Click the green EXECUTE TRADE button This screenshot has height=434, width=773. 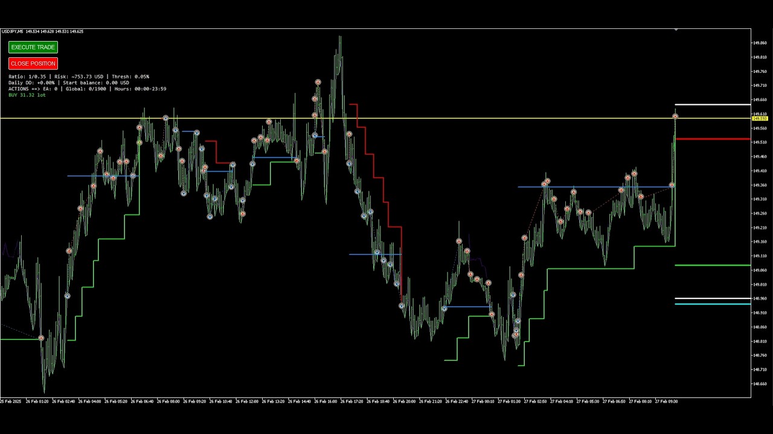33,47
